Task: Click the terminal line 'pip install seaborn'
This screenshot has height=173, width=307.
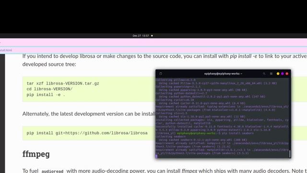Action: 238,133
